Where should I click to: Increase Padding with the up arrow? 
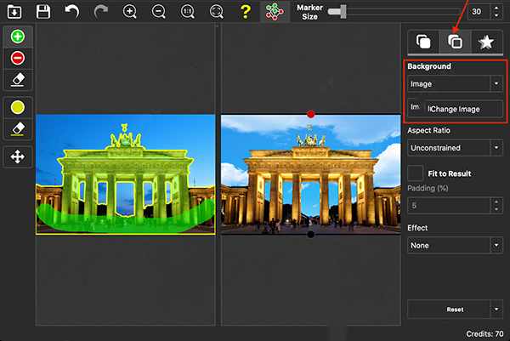[496, 202]
